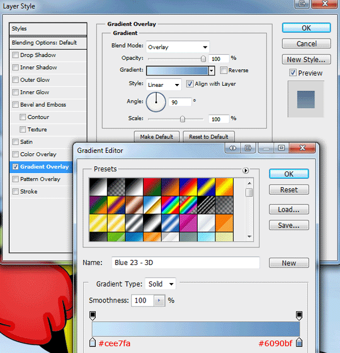Viewport: 340px width, 353px height.
Task: Turn on Outer Glow checkbox
Action: [x=15, y=79]
